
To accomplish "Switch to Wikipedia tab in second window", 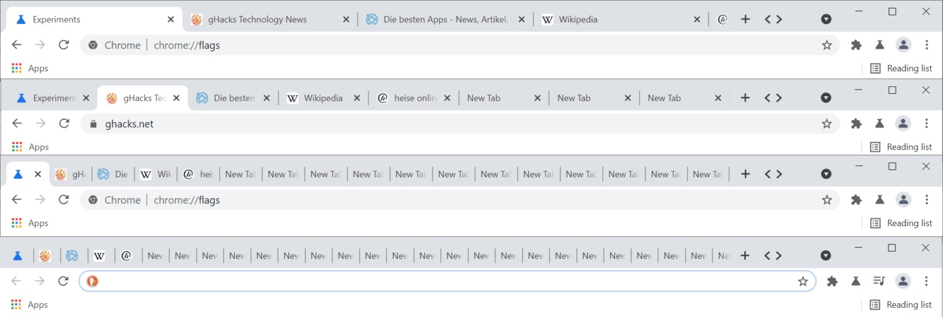I will tap(323, 98).
